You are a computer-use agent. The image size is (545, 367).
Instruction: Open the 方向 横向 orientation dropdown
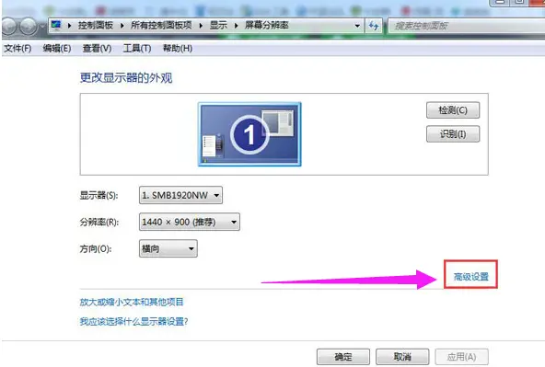(168, 248)
